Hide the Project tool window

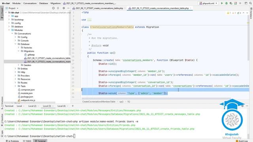pyautogui.click(x=68, y=8)
